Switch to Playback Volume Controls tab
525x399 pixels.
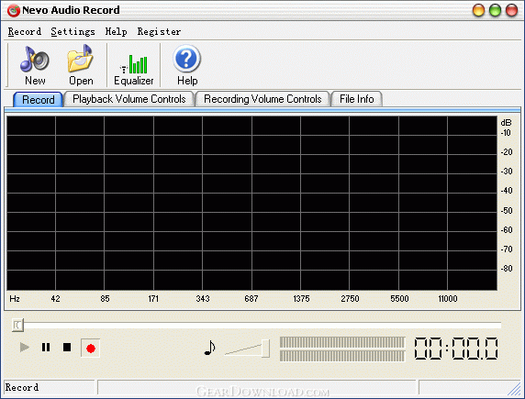pos(129,99)
